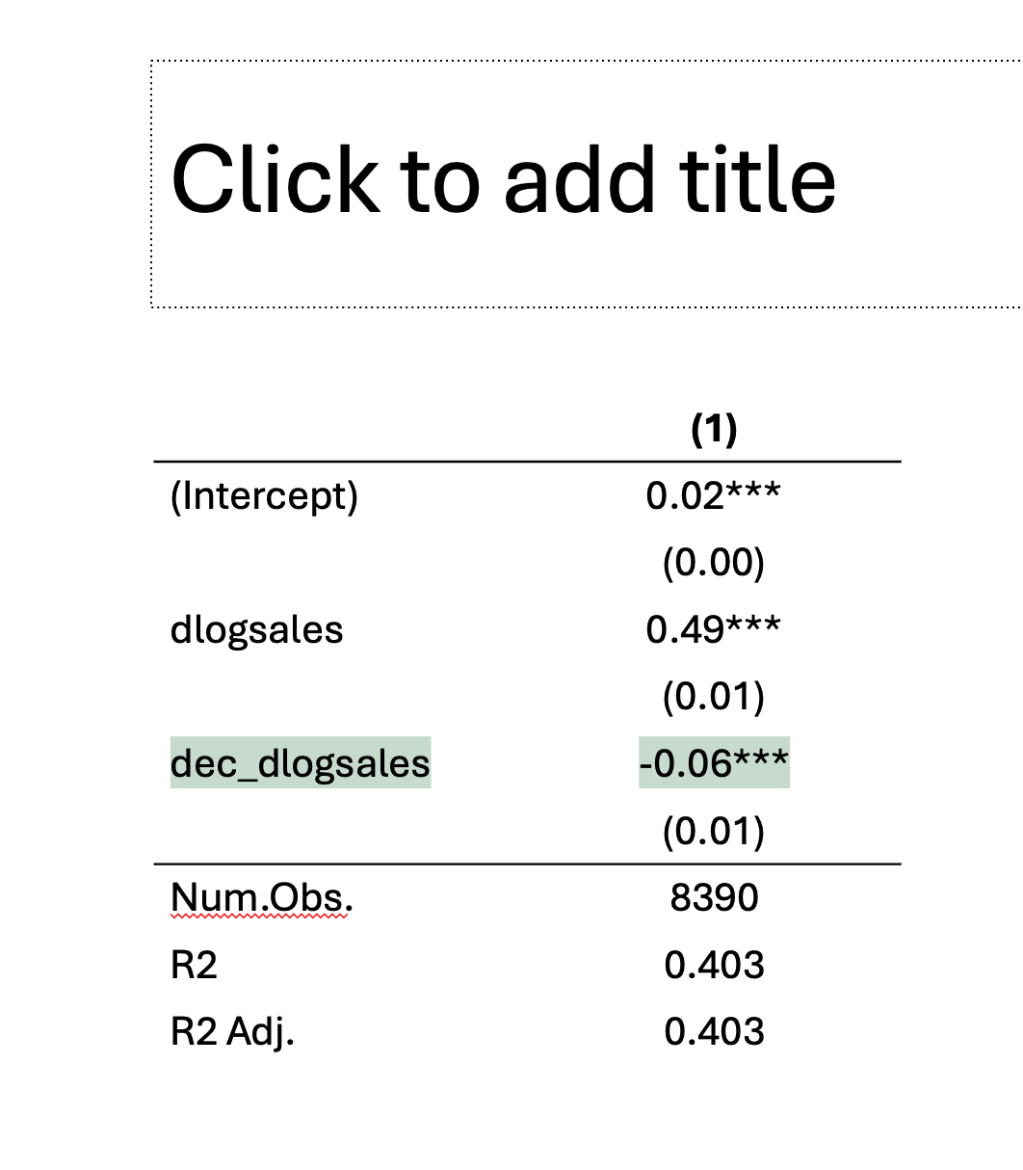Viewport: 1023px width, 1170px height.
Task: Select the (0.01) cell below 0.49***
Action: 713,697
